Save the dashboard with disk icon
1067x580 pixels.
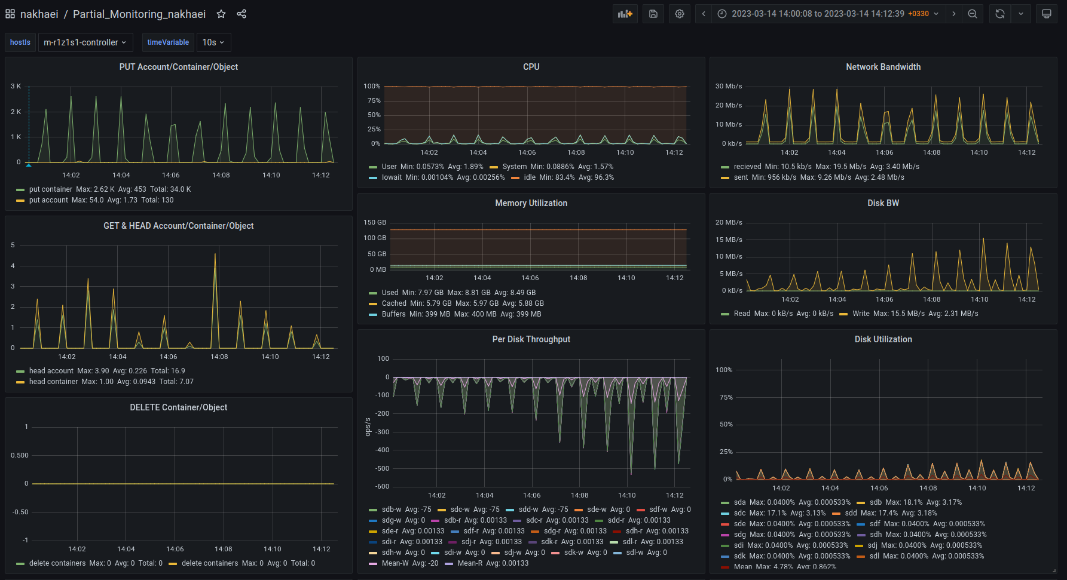[x=653, y=14]
